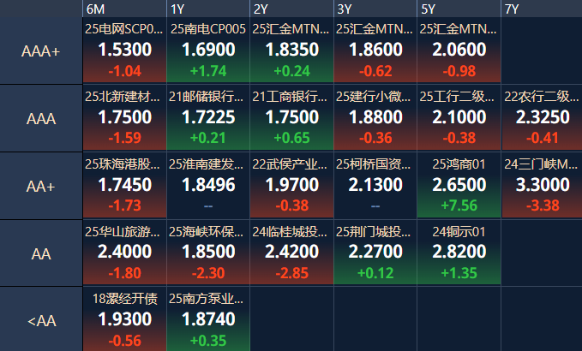Open the 25南电CP005 cell at 1.6900
582x351 pixels.
[x=207, y=51]
